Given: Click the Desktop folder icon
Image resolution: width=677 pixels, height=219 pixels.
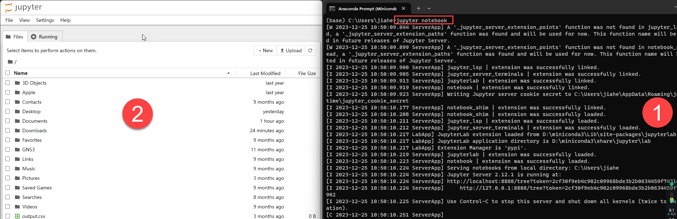Looking at the screenshot, I should [x=17, y=111].
